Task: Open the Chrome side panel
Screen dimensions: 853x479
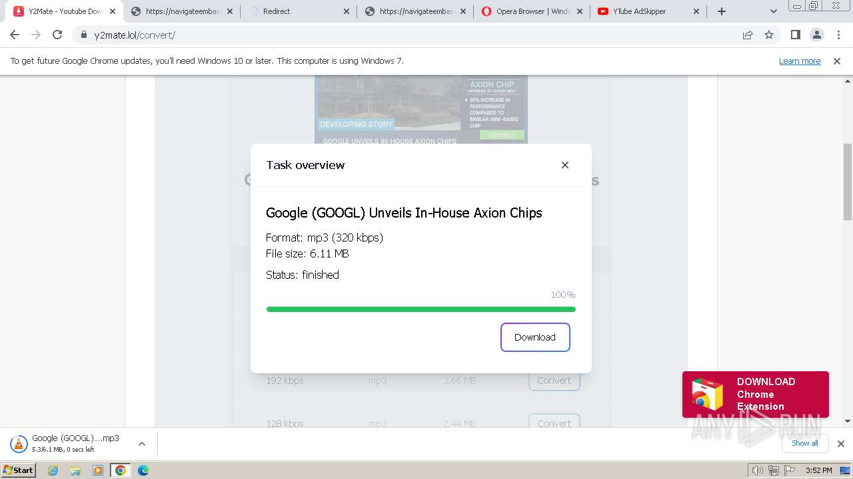Action: tap(795, 35)
